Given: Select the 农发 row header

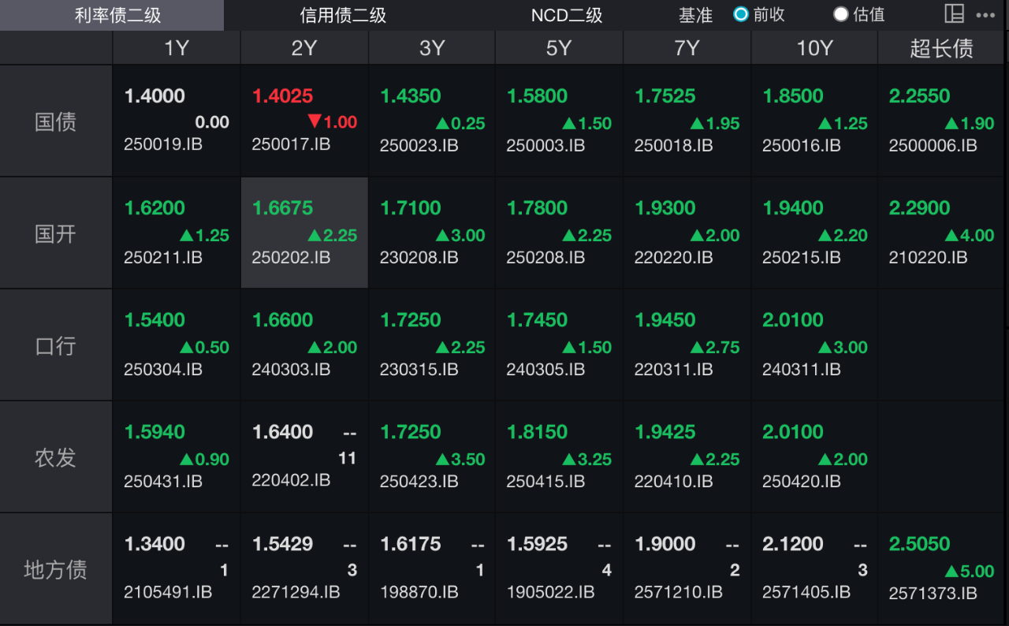Looking at the screenshot, I should click(55, 457).
